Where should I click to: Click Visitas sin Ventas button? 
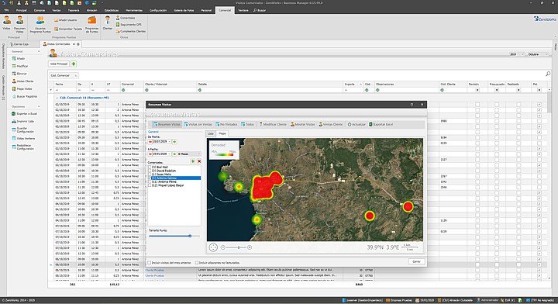(x=198, y=124)
